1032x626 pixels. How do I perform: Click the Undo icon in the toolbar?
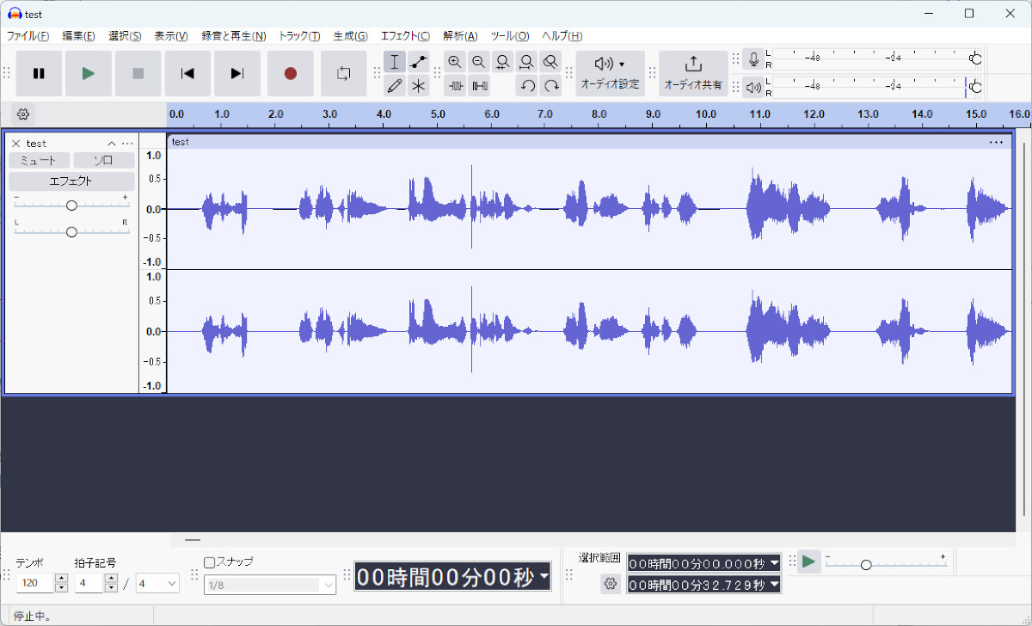pyautogui.click(x=527, y=85)
